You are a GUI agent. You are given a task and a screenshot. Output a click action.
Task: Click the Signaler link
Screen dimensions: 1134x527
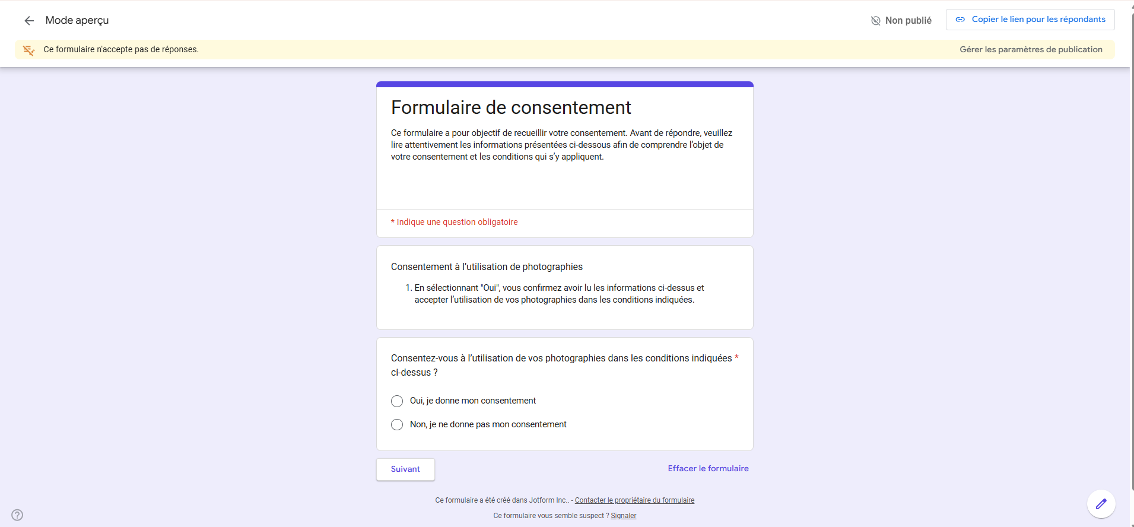[623, 516]
